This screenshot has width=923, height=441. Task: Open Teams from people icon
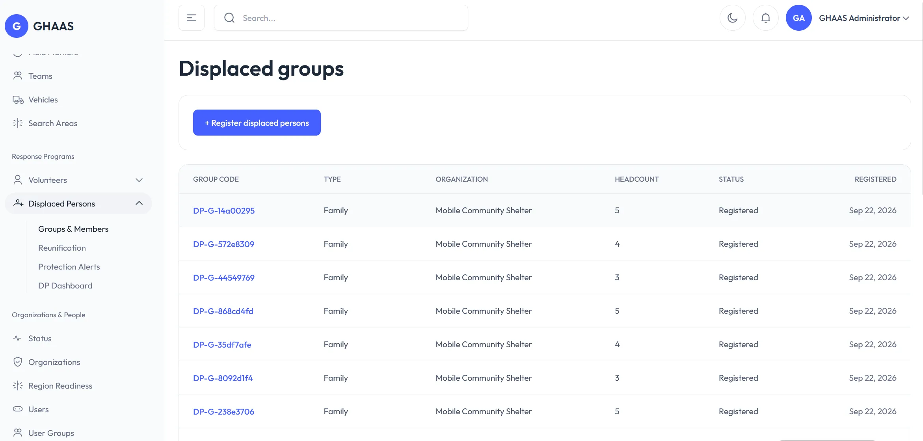[18, 76]
